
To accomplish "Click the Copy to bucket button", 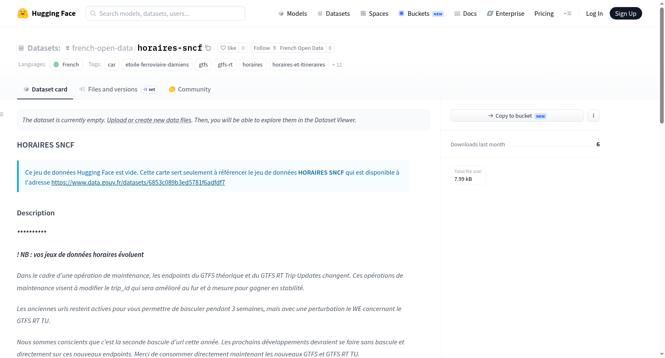I will point(517,116).
